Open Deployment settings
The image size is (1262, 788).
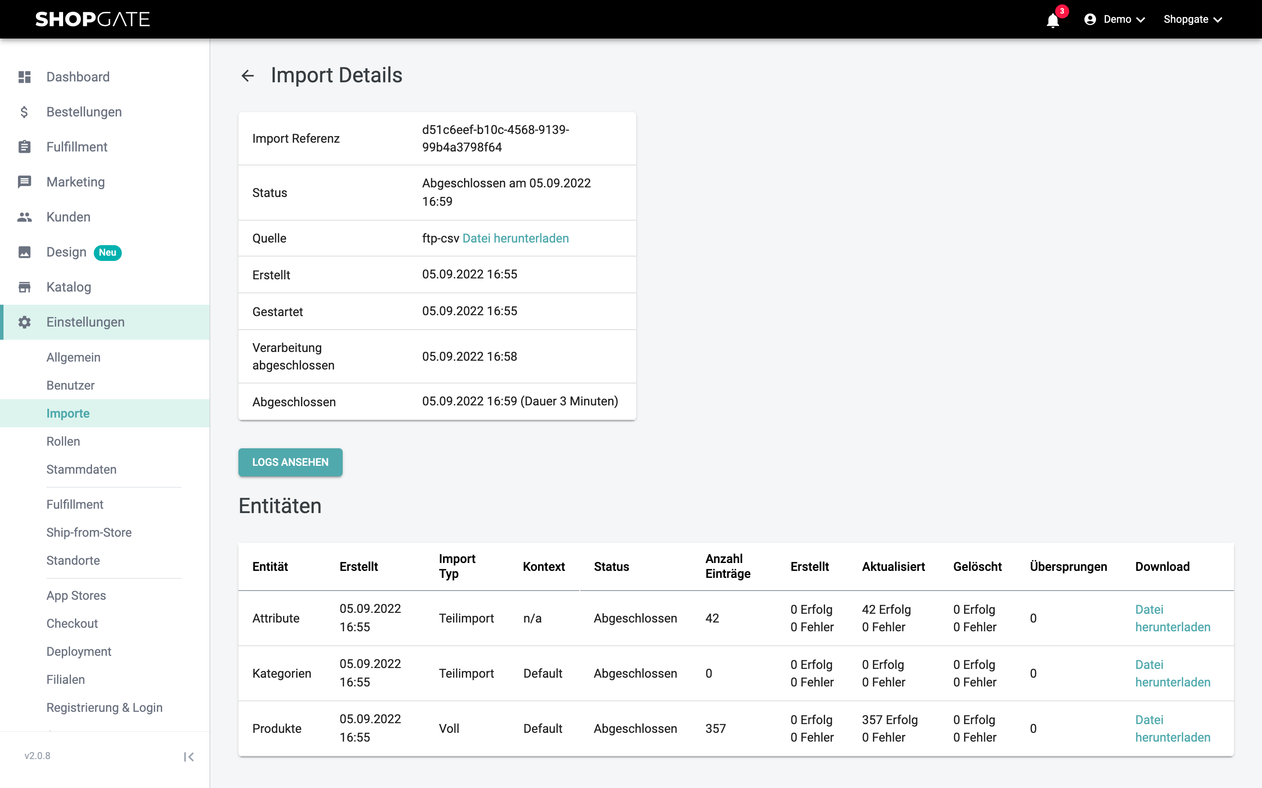pos(79,651)
